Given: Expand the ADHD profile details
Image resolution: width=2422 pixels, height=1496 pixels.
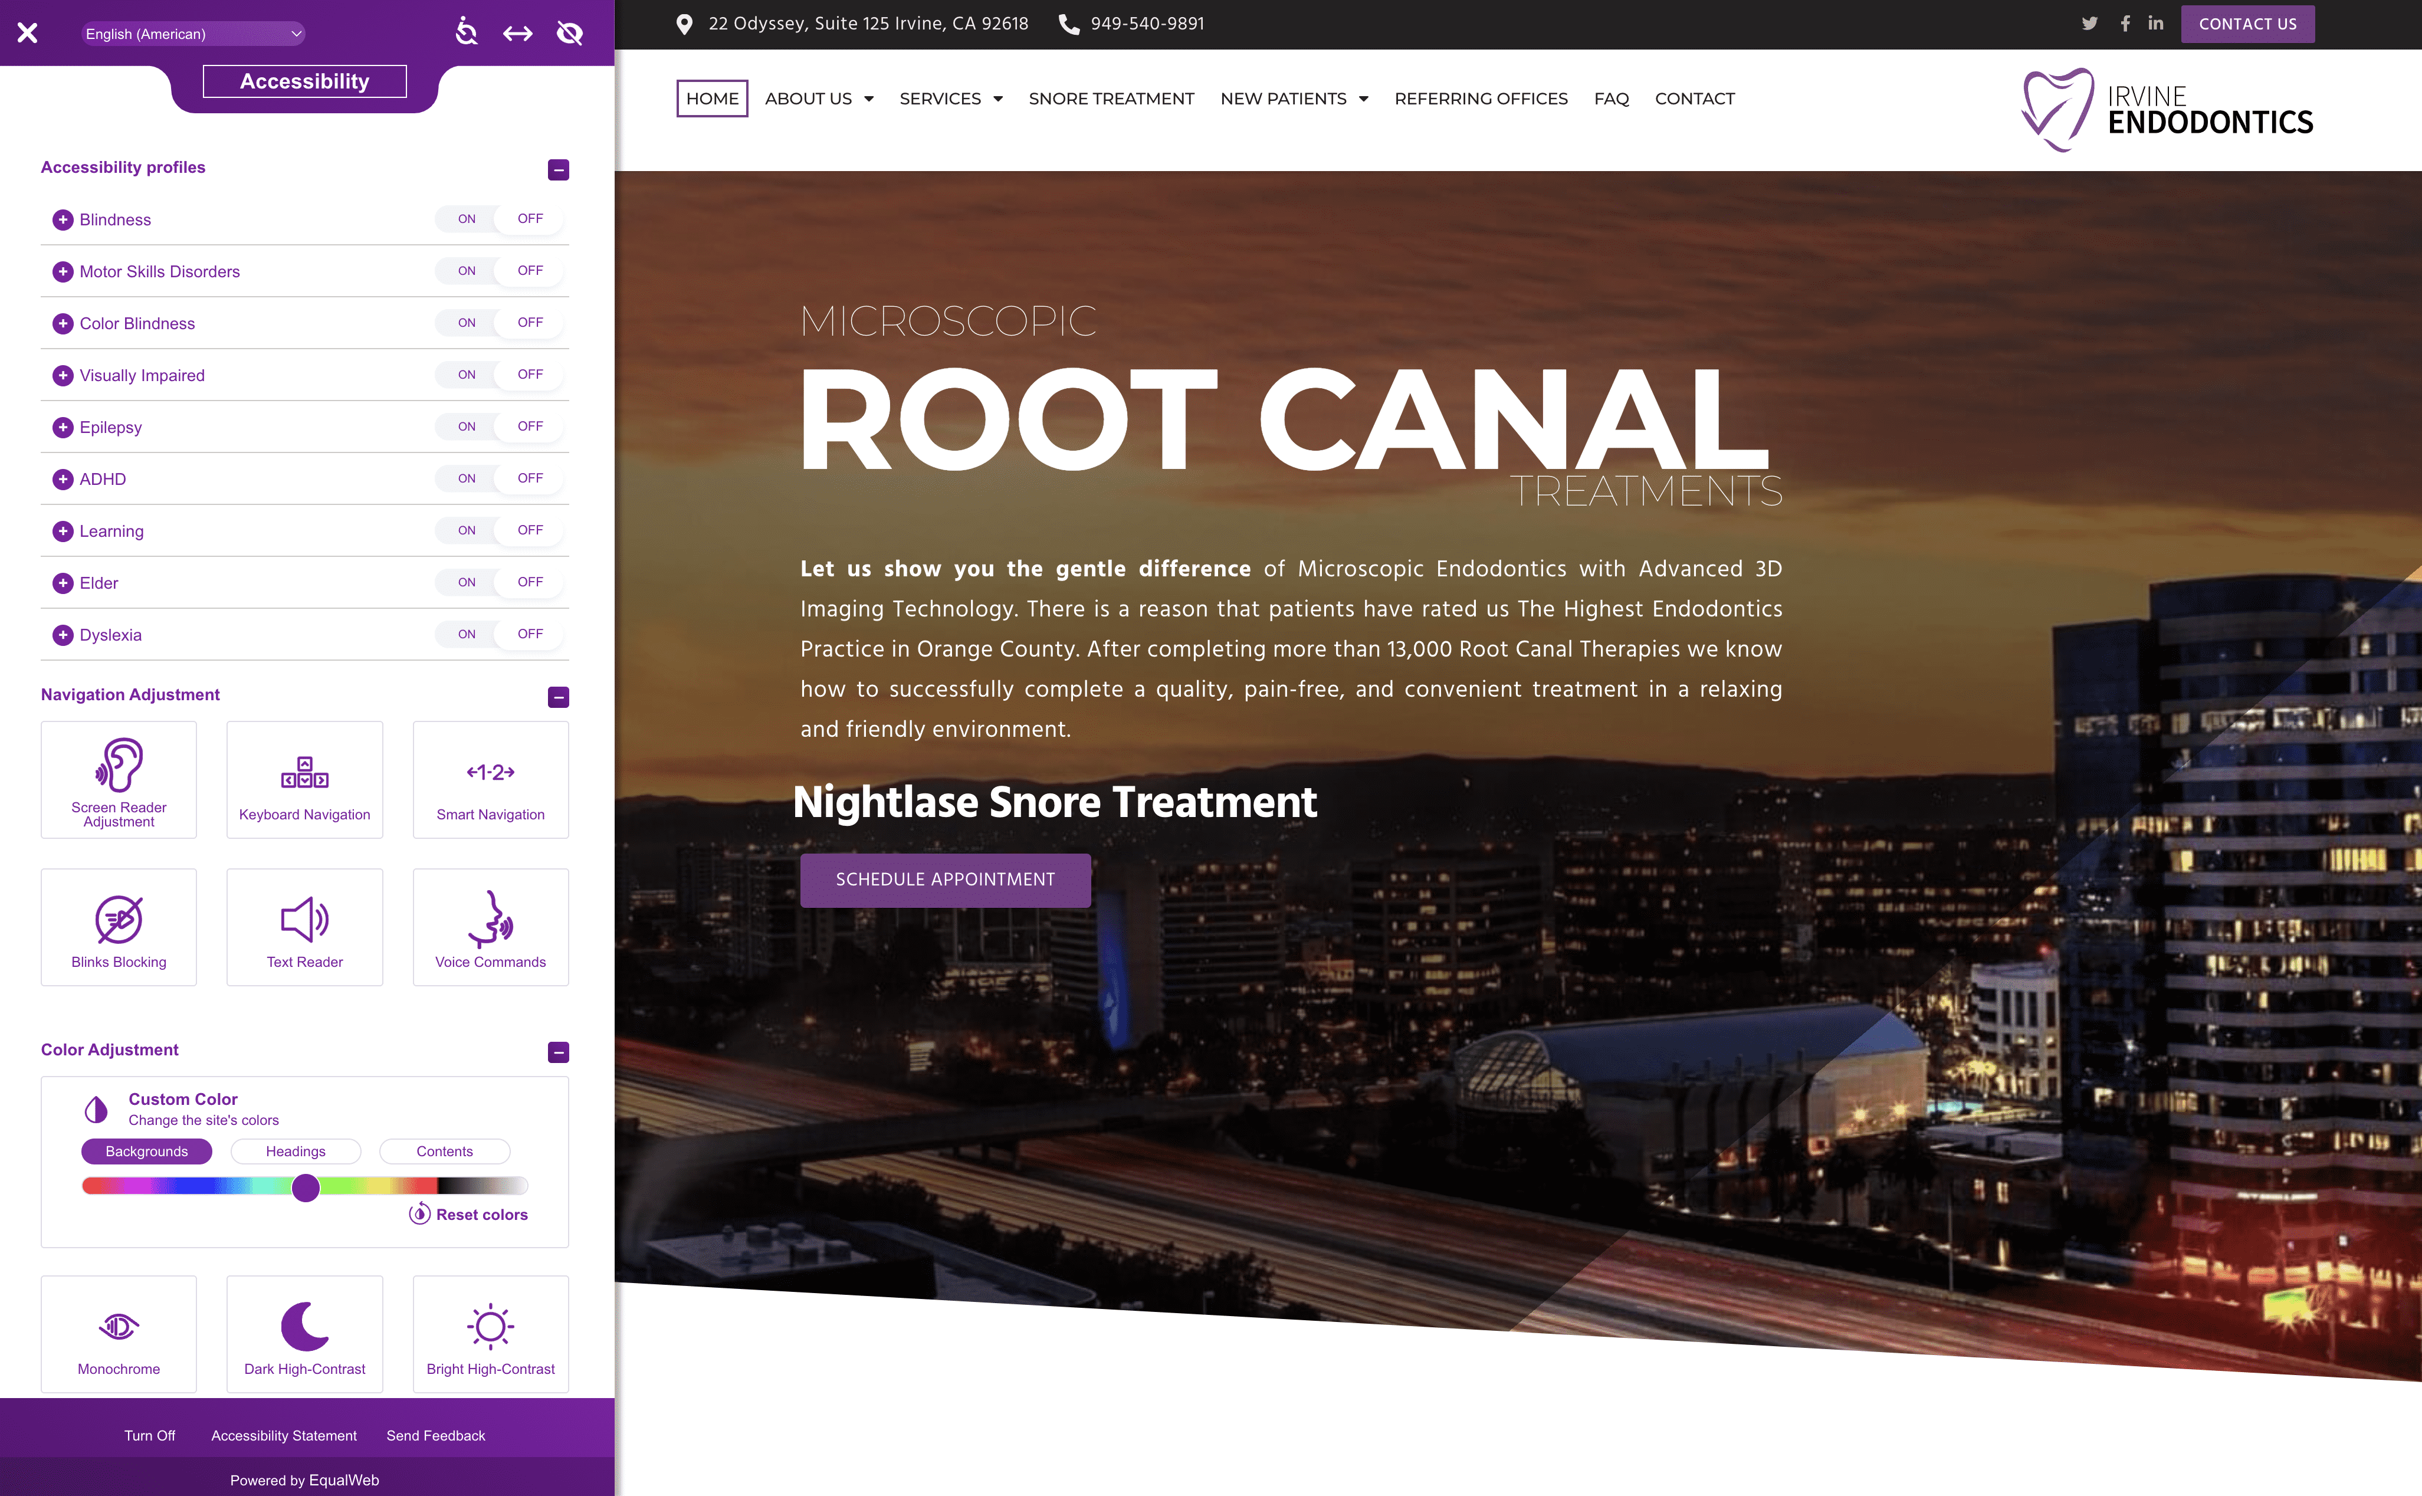Looking at the screenshot, I should (63, 479).
